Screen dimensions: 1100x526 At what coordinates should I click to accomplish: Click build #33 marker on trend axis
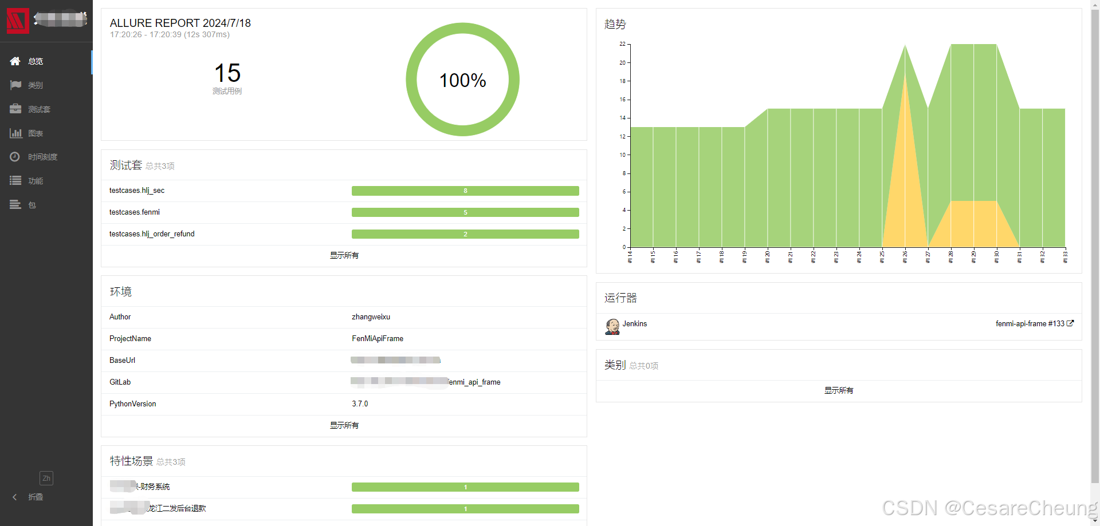[1065, 256]
